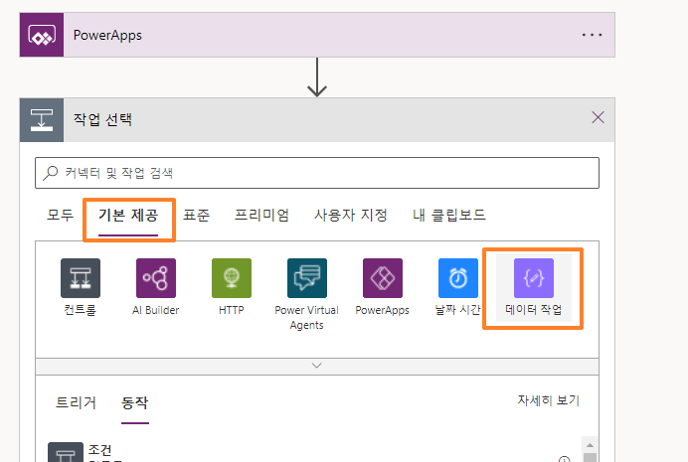Switch to the 동작 tab
The image size is (688, 462).
(x=134, y=402)
